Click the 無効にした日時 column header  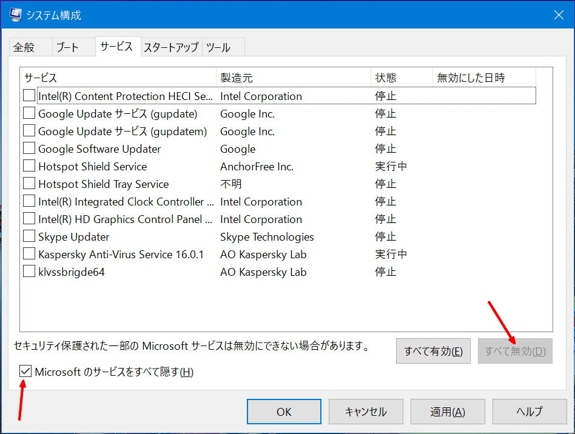(485, 78)
